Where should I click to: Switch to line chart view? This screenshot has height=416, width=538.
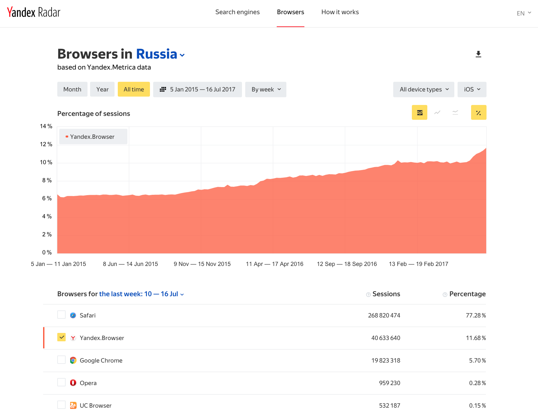click(437, 112)
